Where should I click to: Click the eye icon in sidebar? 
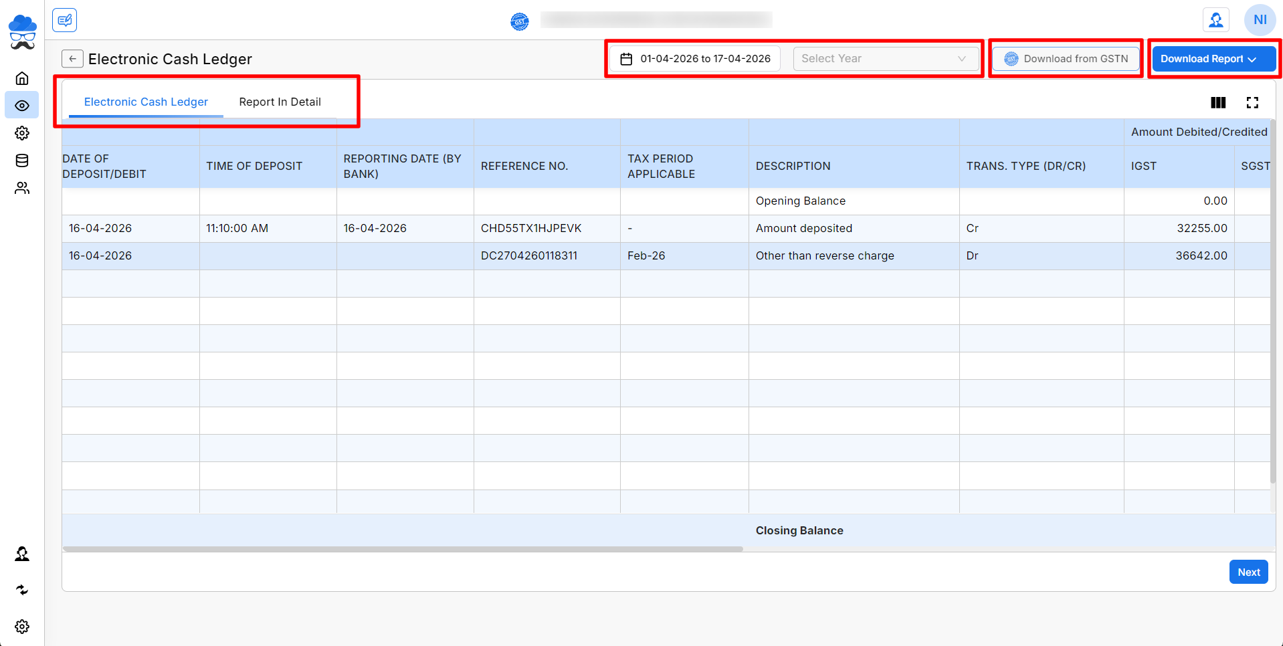(22, 106)
